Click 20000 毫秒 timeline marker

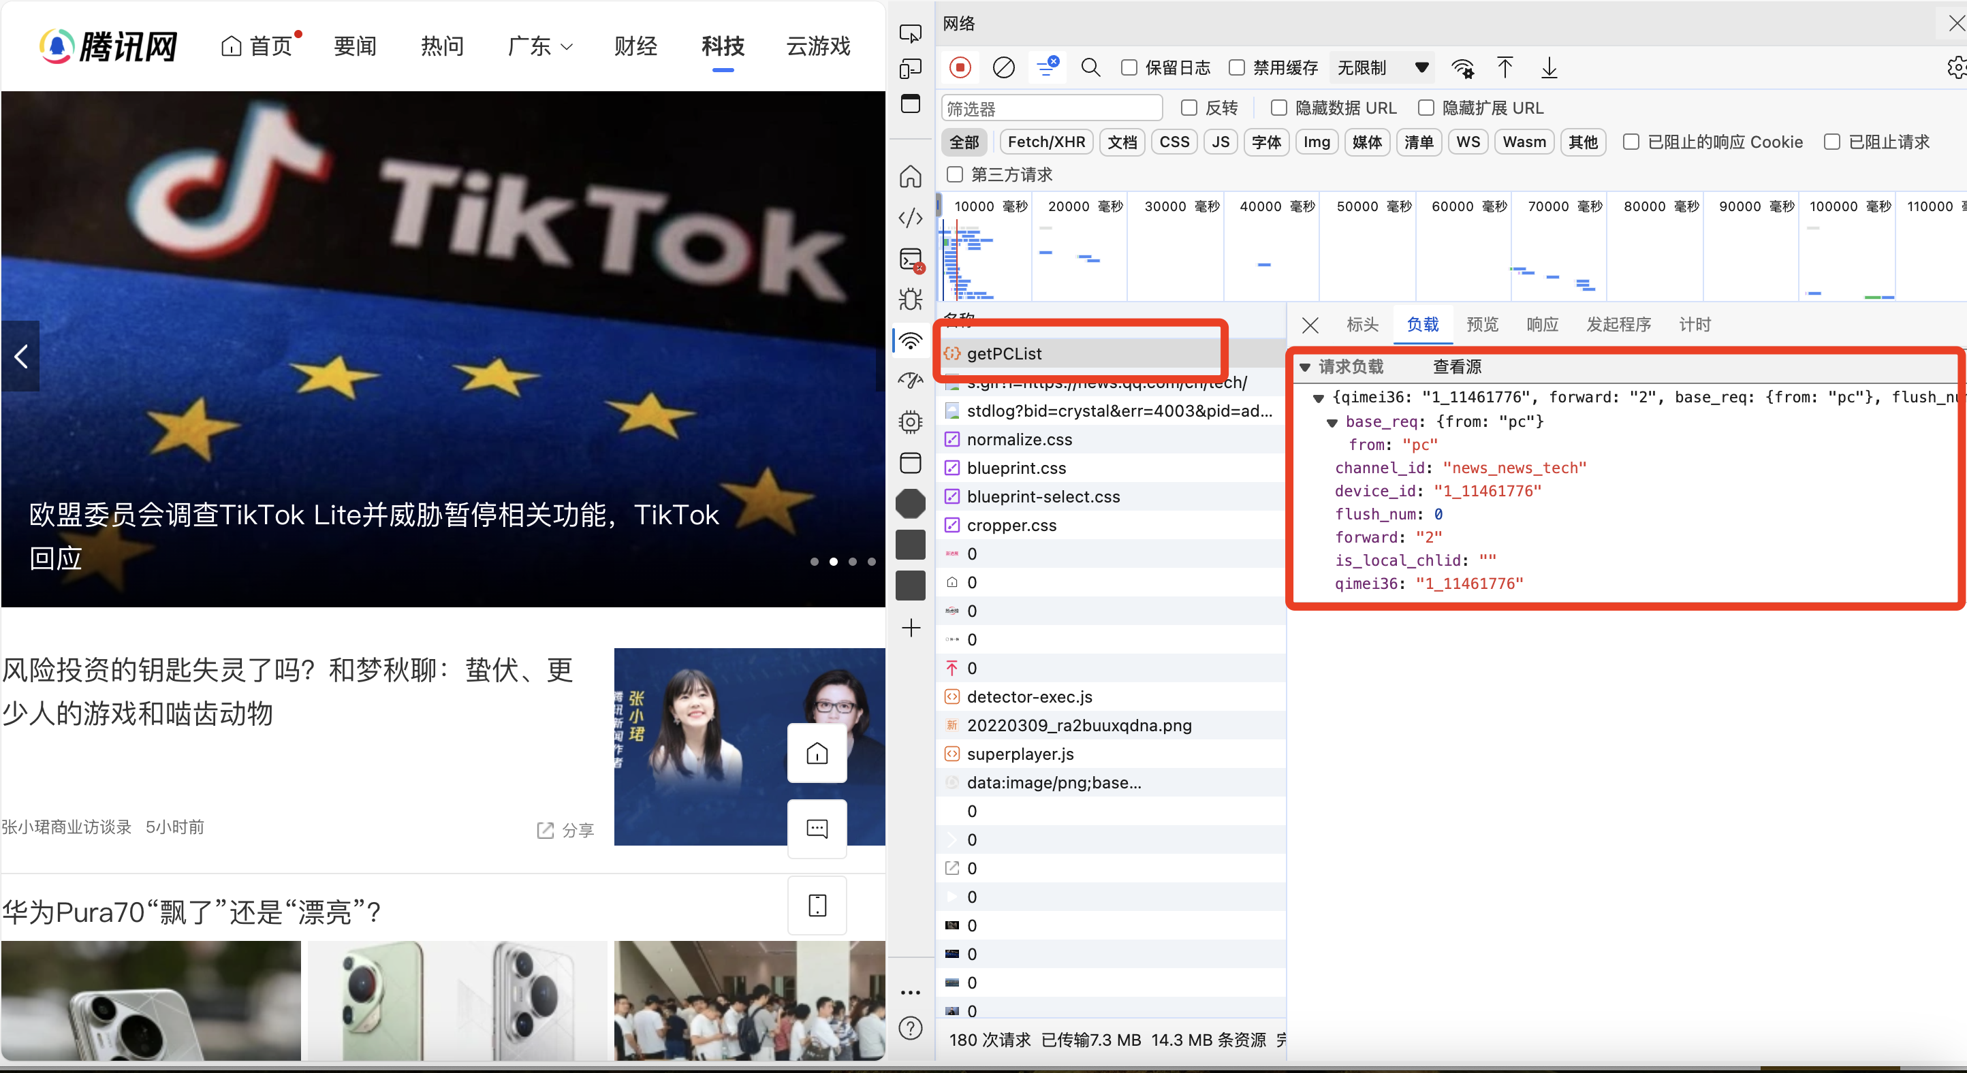pyautogui.click(x=1085, y=206)
